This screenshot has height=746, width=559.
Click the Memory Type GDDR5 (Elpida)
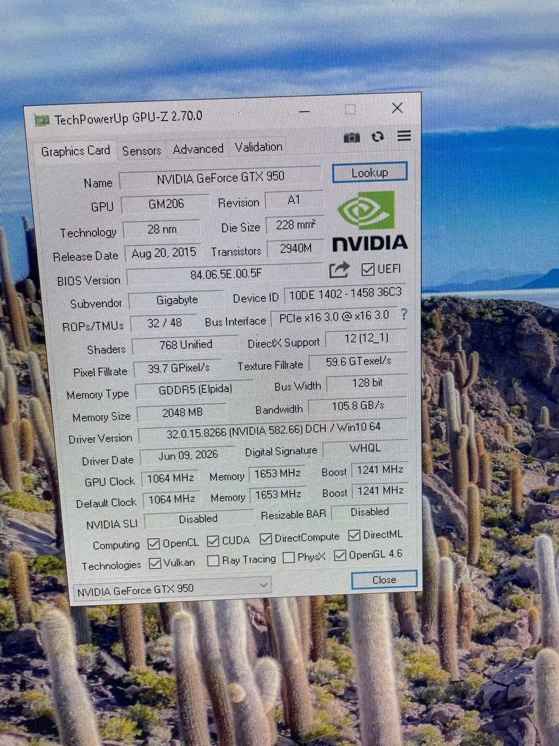[x=194, y=390]
